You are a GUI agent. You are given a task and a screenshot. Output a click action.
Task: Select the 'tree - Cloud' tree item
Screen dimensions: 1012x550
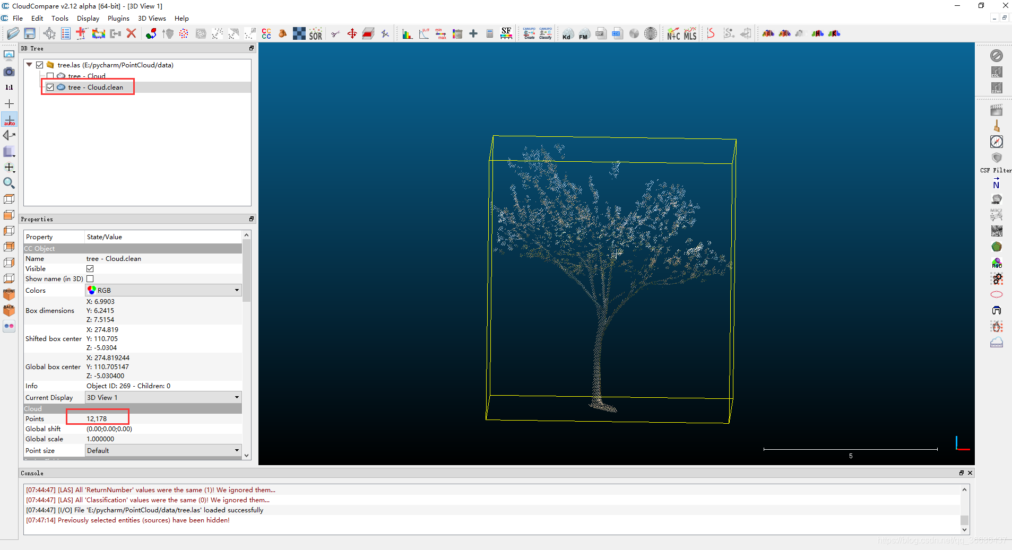click(x=87, y=76)
